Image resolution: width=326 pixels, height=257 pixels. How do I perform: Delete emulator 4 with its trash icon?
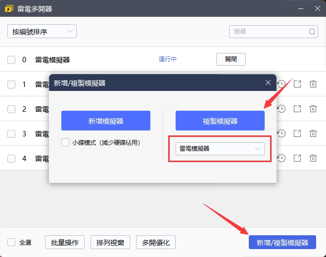pyautogui.click(x=313, y=158)
